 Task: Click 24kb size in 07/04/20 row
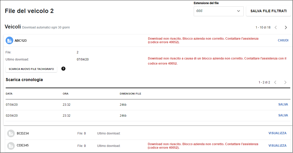point(123,105)
